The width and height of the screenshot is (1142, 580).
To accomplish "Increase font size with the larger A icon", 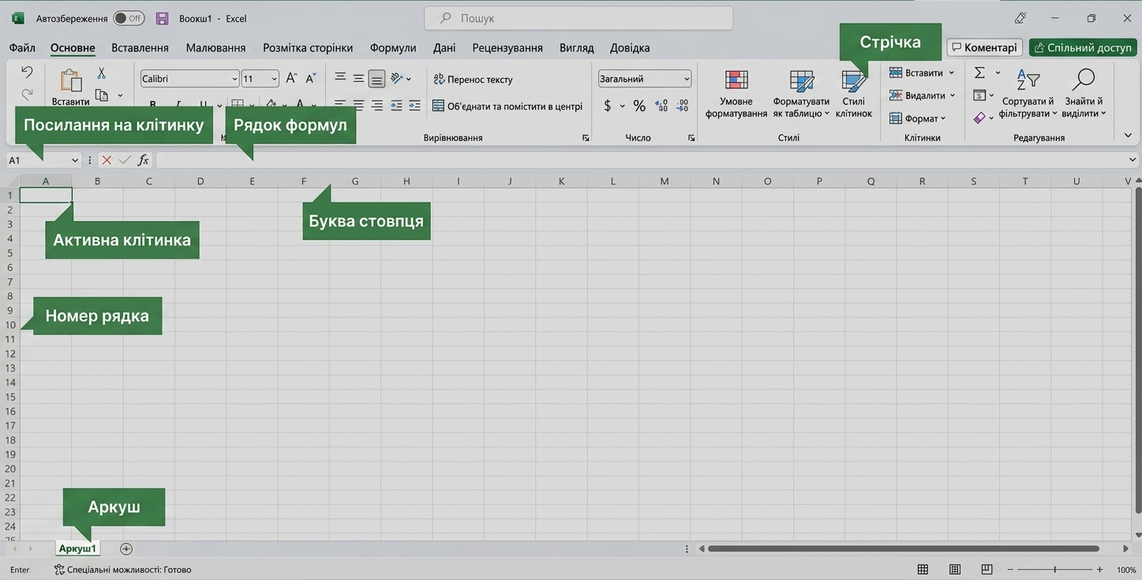I will tap(291, 78).
